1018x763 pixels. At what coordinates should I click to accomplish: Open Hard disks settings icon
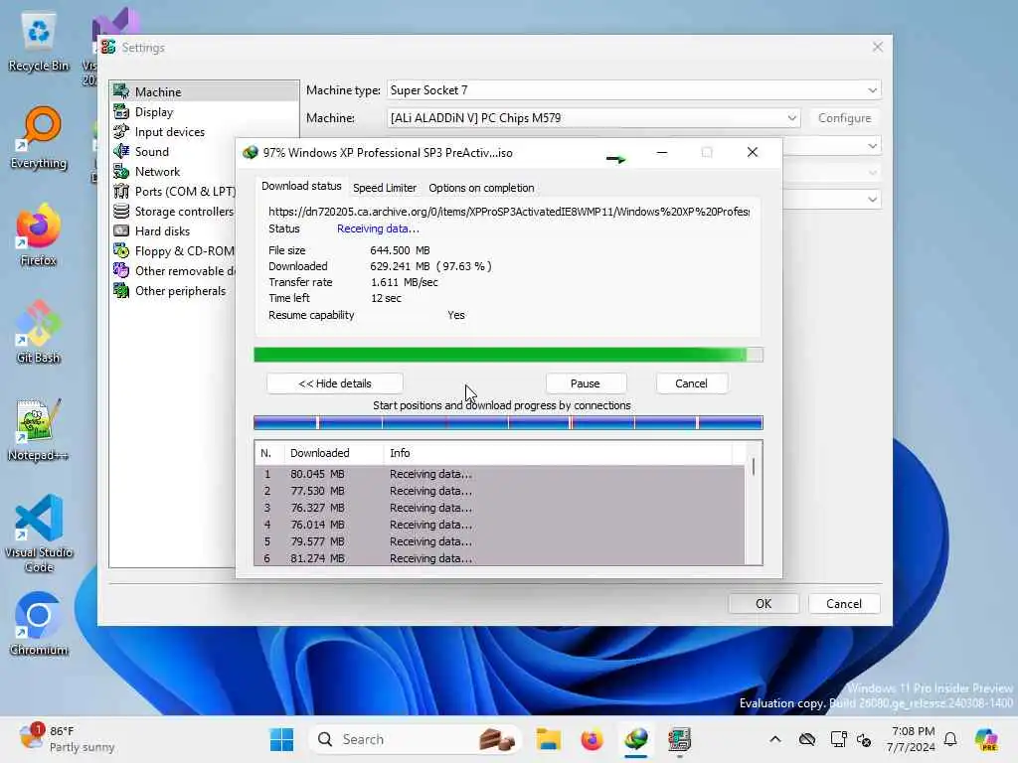tap(121, 230)
